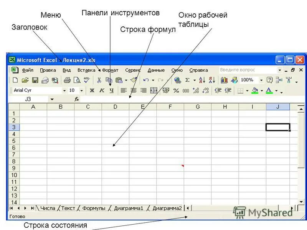Toggle underline formatting with the Ч button
307x230 pixels.
pos(111,91)
